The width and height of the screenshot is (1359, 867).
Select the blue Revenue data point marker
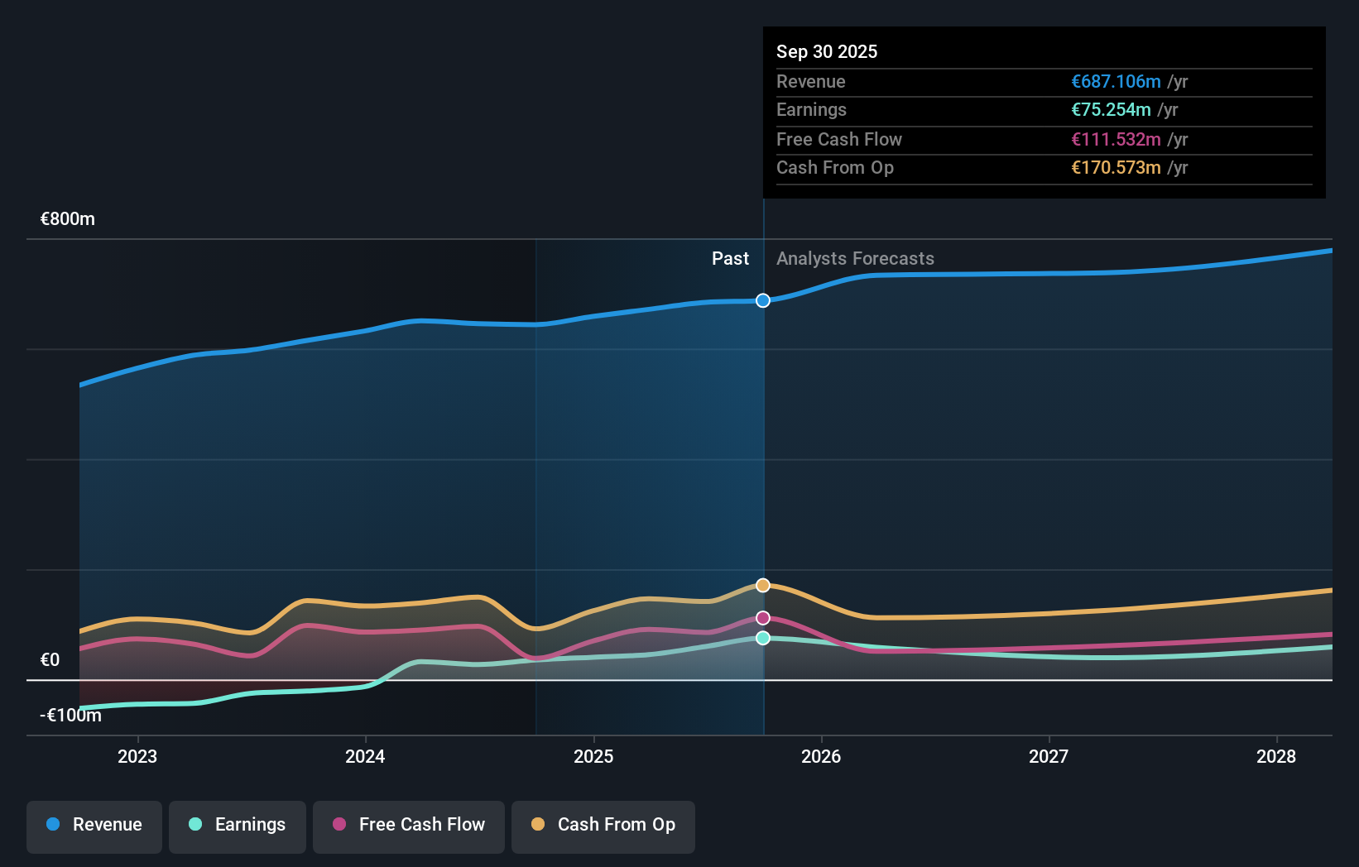(x=762, y=301)
